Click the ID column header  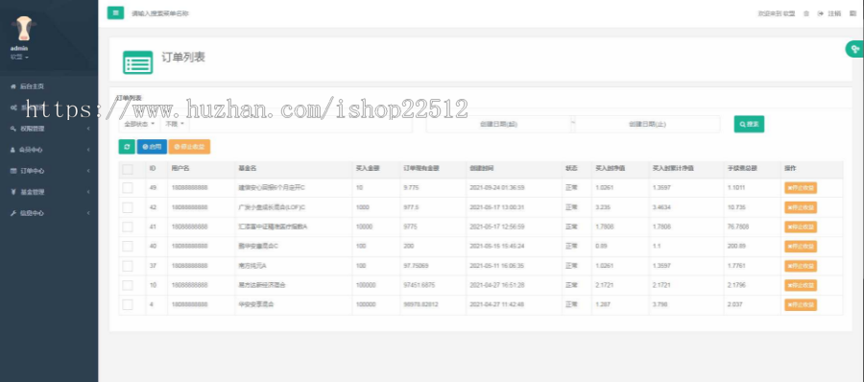click(153, 168)
